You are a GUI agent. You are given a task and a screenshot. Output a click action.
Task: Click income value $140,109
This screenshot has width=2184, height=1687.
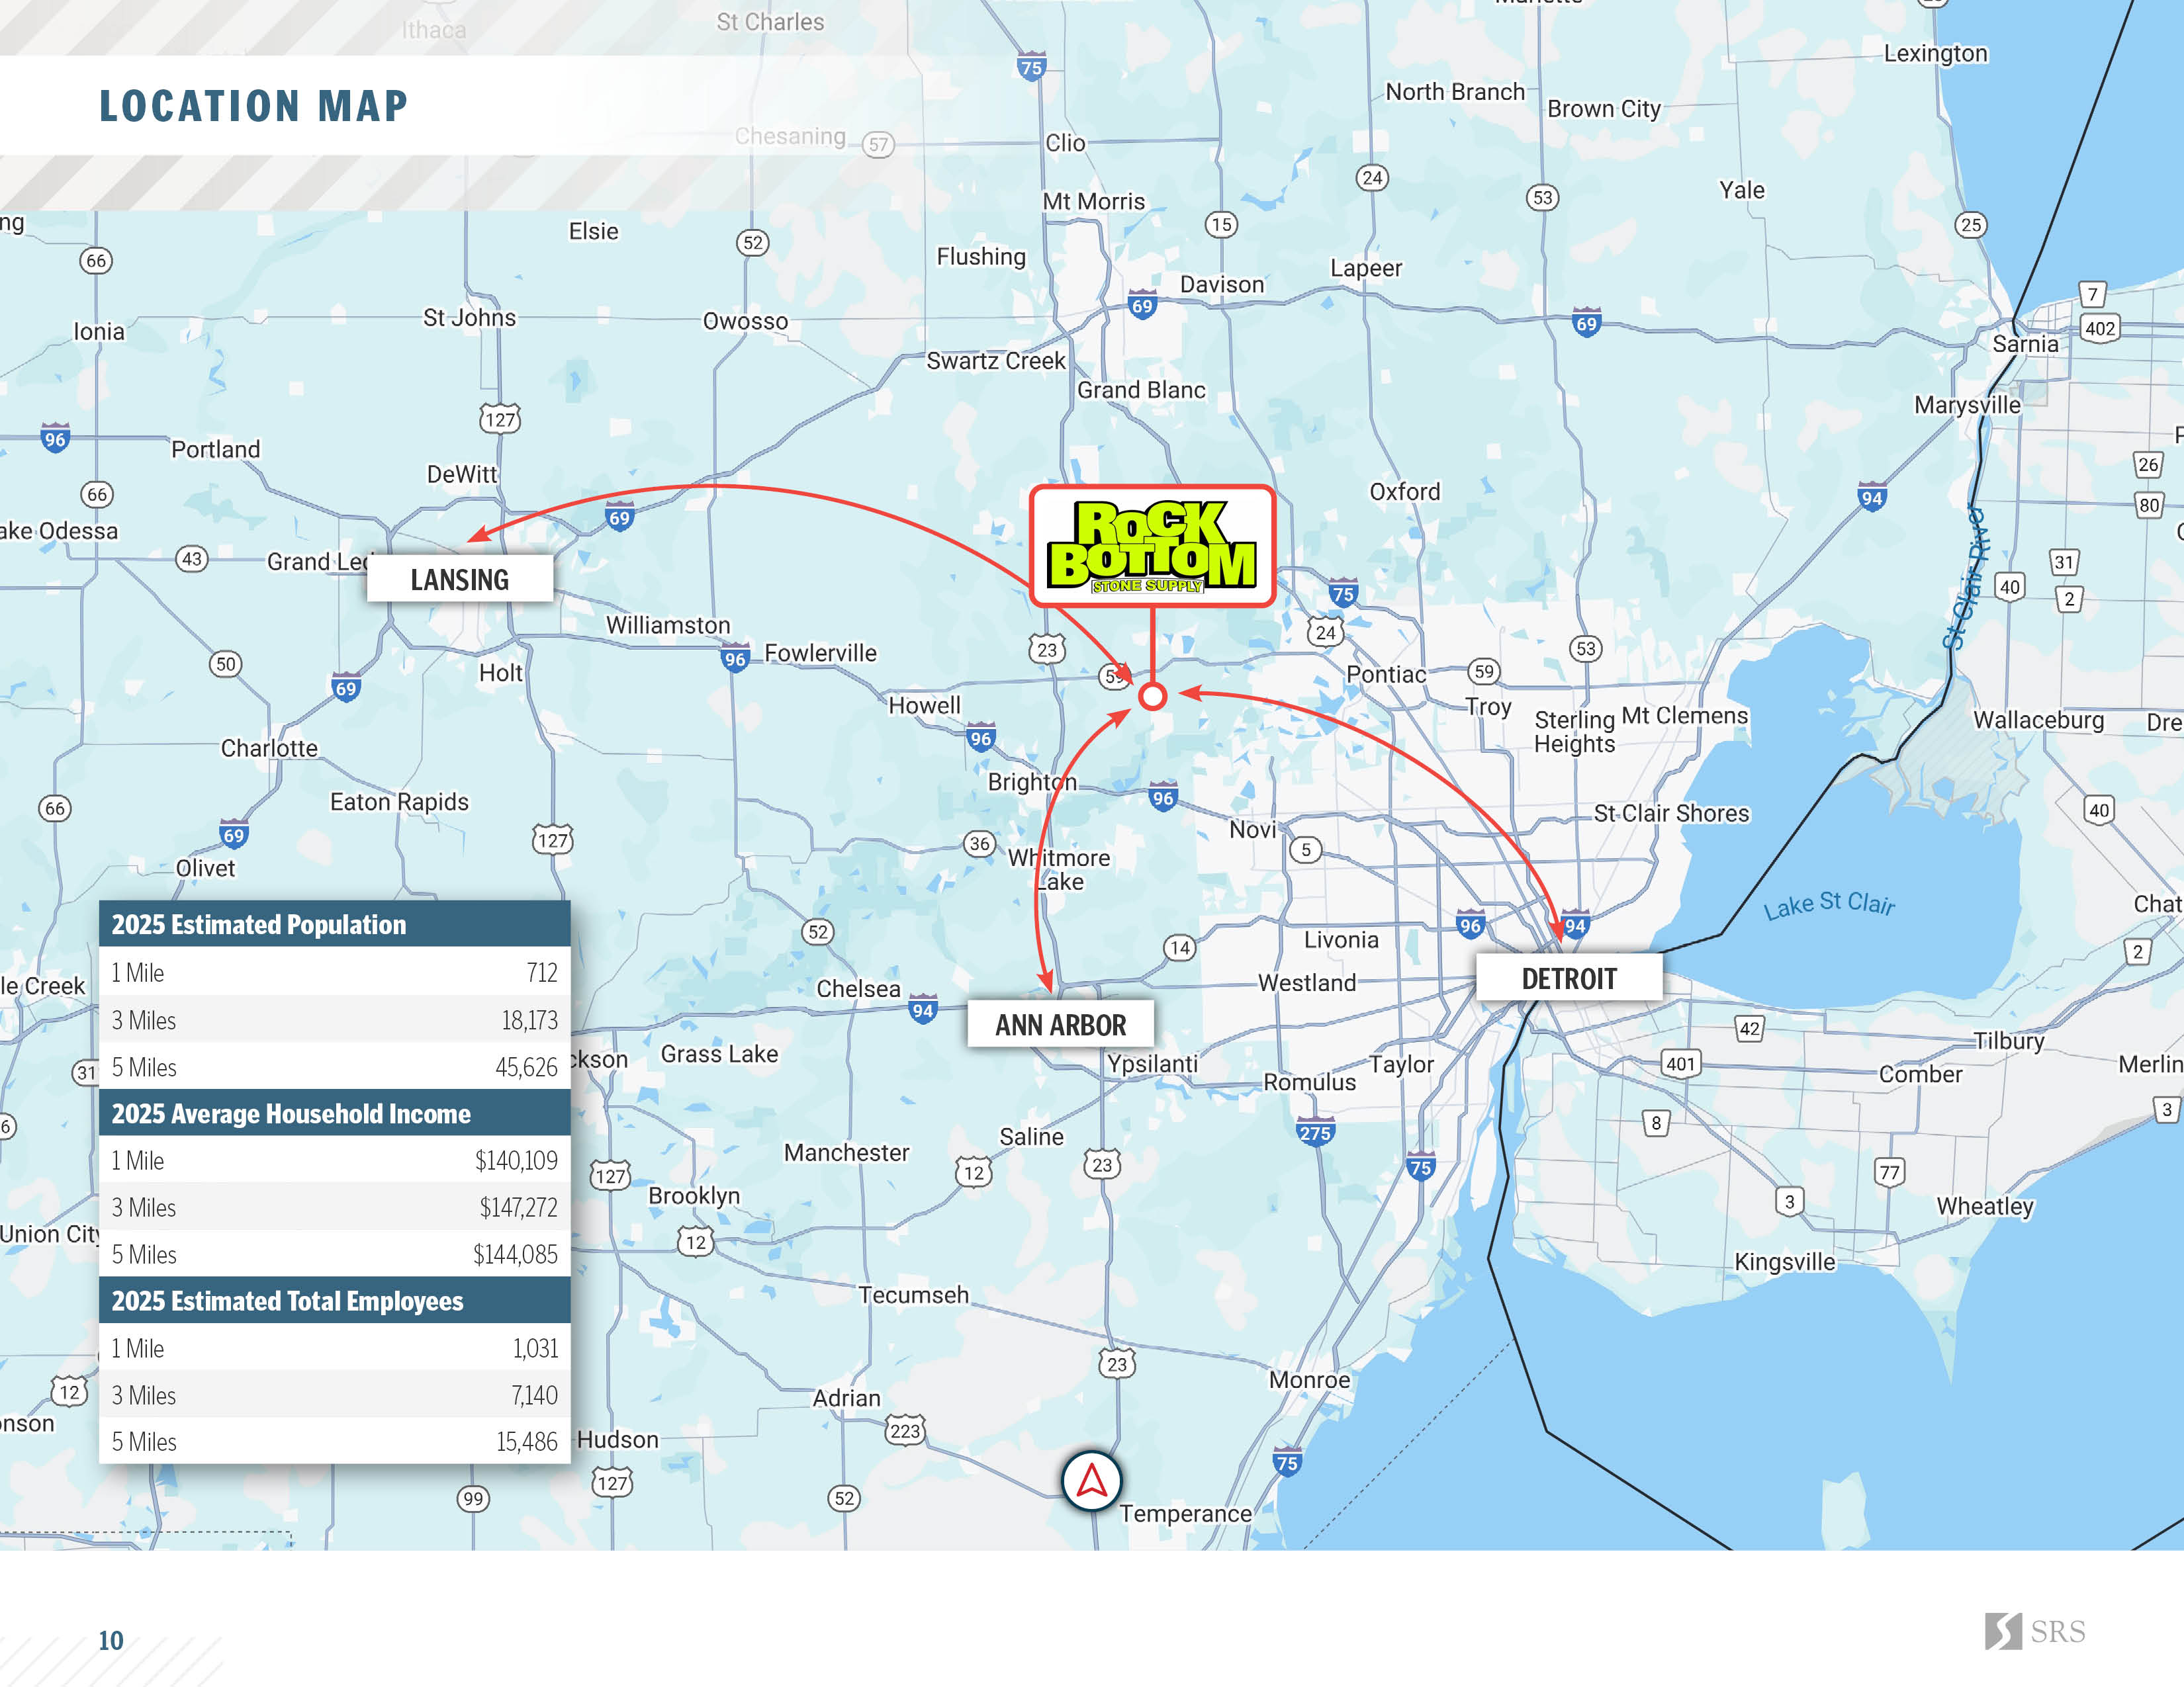pos(516,1160)
